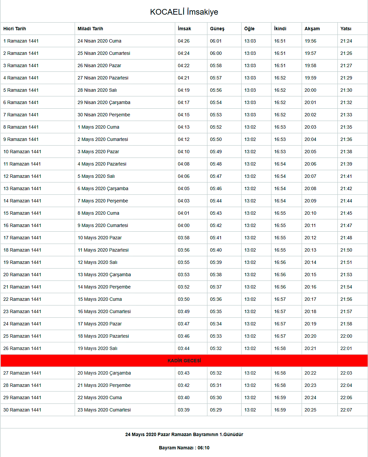Click the Miladi Tarih column header

pyautogui.click(x=90, y=29)
